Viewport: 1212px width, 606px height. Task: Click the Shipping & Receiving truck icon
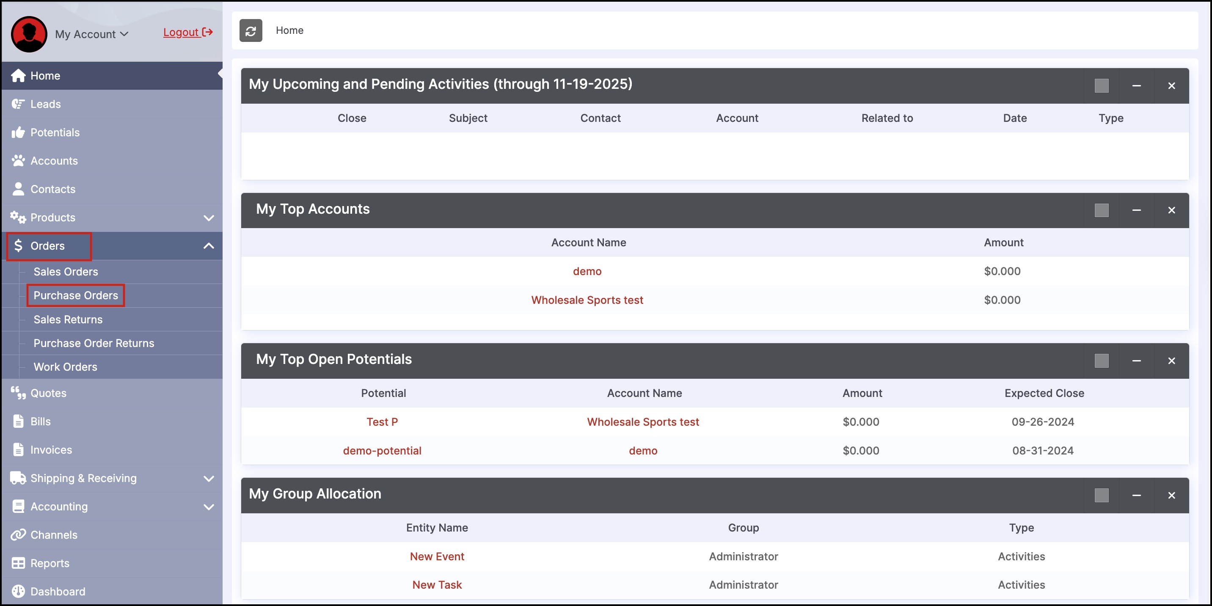[x=18, y=478]
